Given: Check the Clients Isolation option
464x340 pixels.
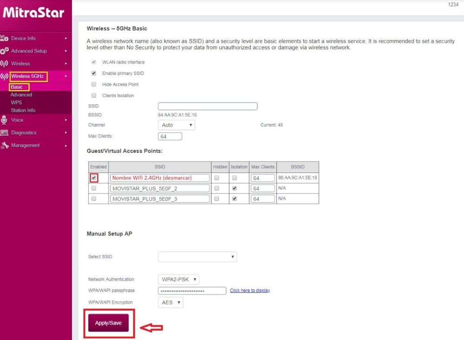Looking at the screenshot, I should (x=93, y=96).
